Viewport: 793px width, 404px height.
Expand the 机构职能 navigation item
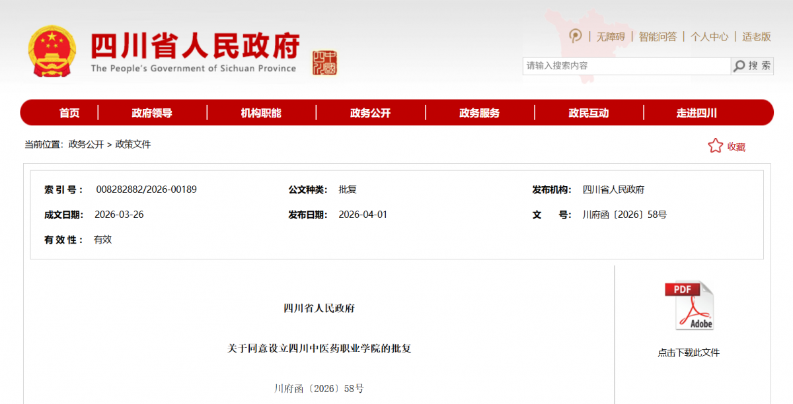click(261, 113)
